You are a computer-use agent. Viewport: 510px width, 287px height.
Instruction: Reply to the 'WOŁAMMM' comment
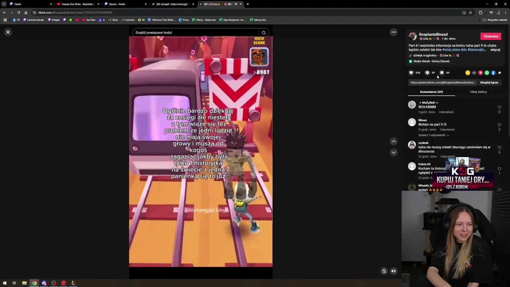[x=446, y=112]
